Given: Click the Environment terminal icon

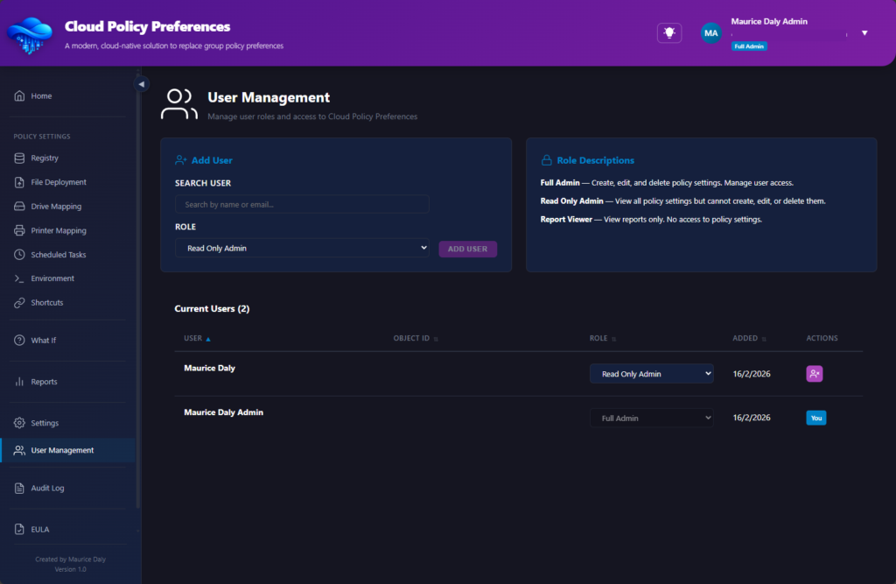Looking at the screenshot, I should 19,278.
